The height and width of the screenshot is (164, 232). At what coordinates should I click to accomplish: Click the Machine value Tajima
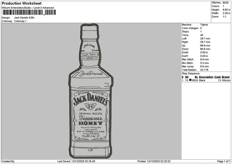click(204, 25)
